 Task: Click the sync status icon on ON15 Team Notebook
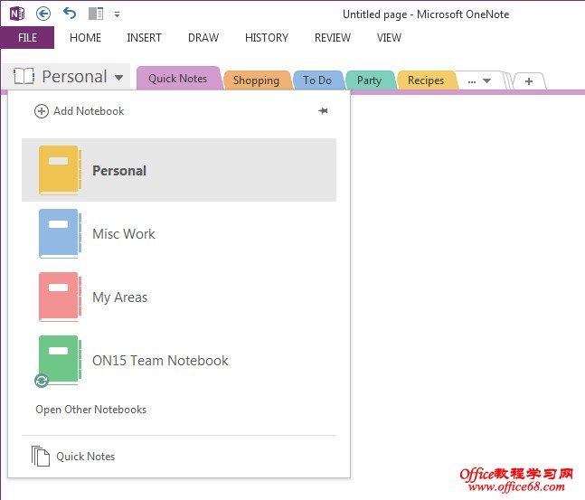42,381
